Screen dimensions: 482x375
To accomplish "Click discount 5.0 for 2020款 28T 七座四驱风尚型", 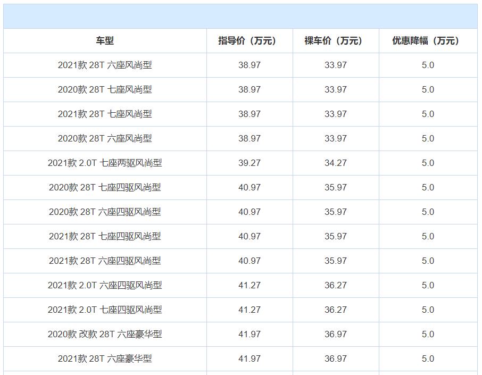I will [428, 187].
